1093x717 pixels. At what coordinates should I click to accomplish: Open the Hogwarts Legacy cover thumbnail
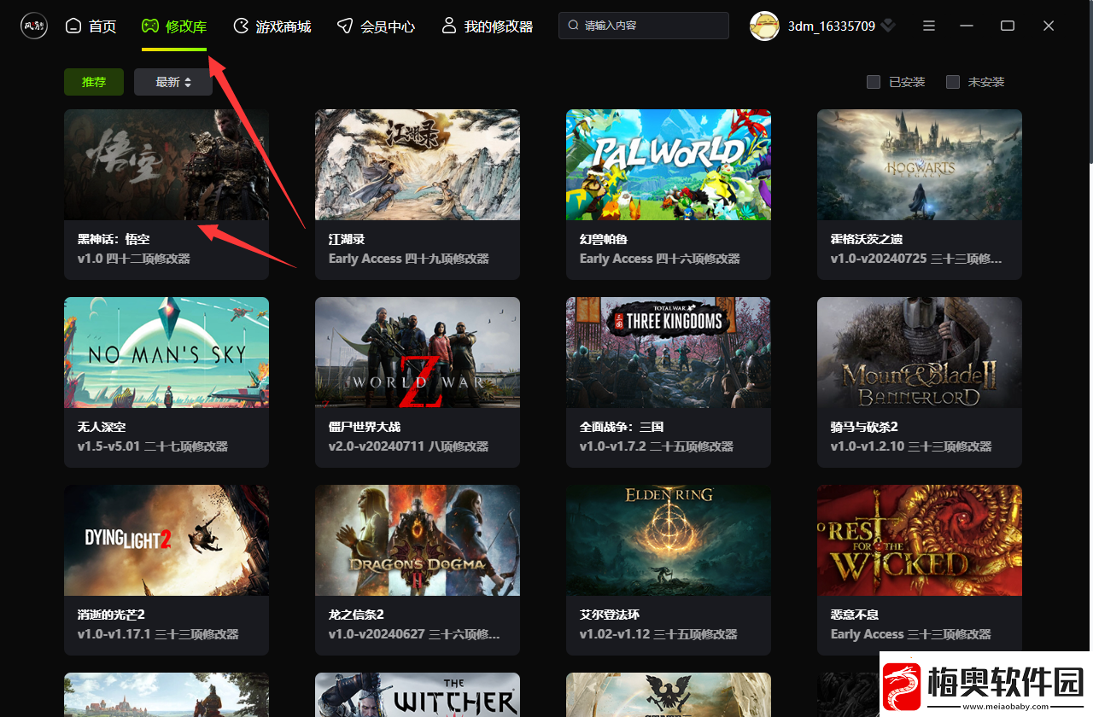tap(920, 165)
